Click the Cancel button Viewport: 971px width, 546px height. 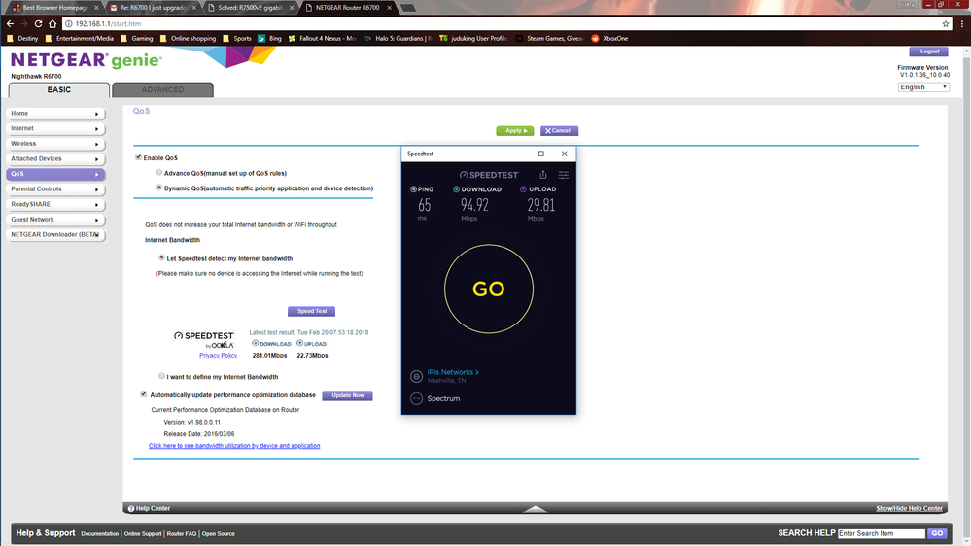tap(559, 130)
